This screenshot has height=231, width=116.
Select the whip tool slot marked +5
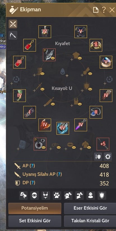(x=103, y=144)
